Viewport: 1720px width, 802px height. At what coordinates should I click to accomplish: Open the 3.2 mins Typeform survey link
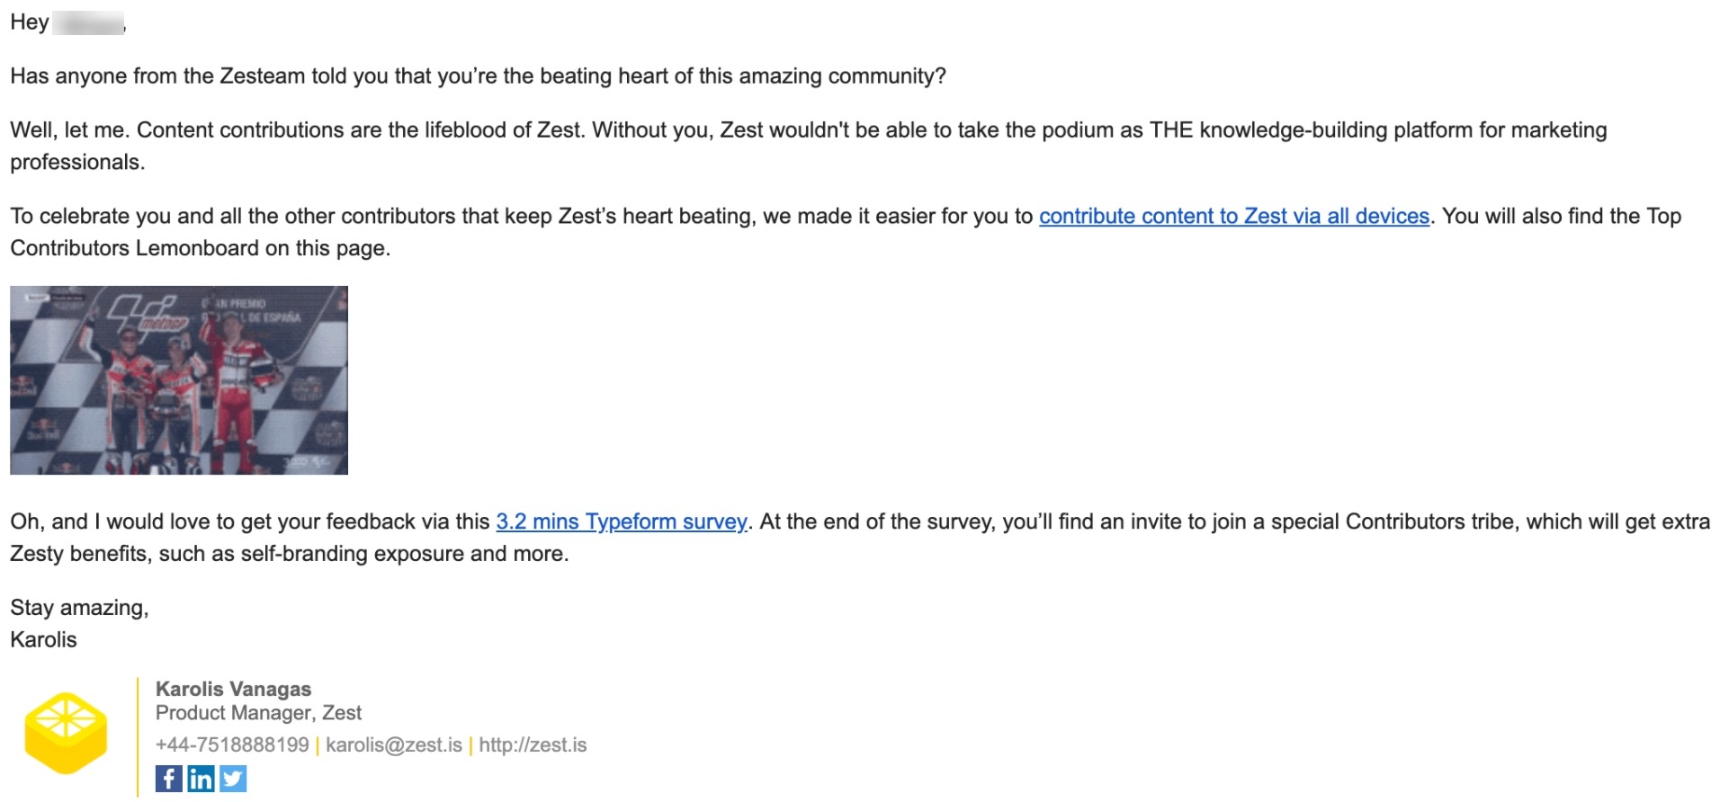click(622, 522)
